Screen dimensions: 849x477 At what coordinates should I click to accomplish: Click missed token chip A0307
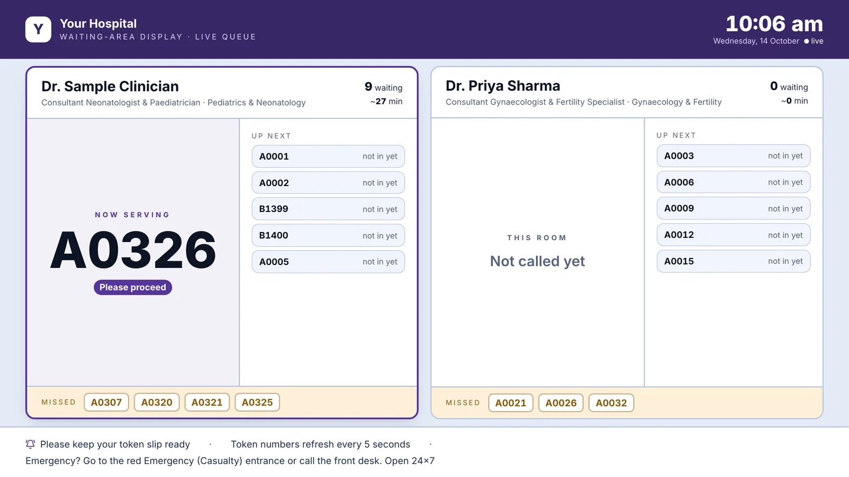(106, 403)
